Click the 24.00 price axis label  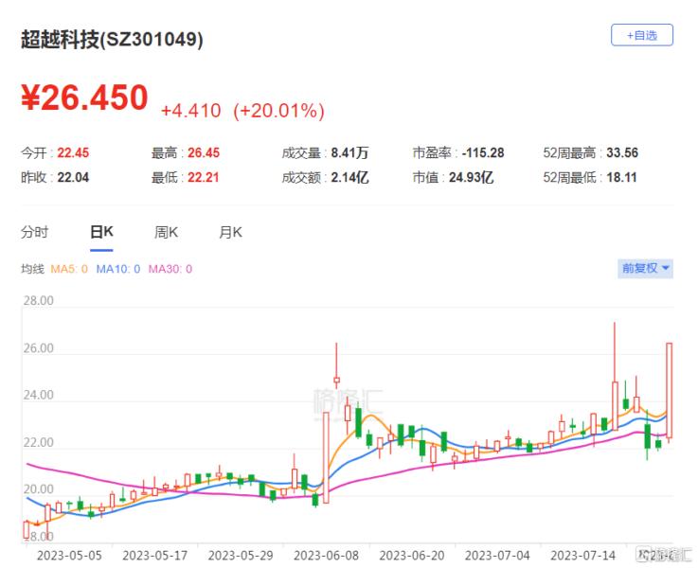pos(38,395)
